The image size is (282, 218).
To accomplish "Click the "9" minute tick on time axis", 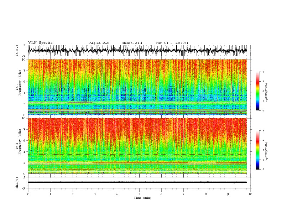I will pyautogui.click(x=228, y=194).
